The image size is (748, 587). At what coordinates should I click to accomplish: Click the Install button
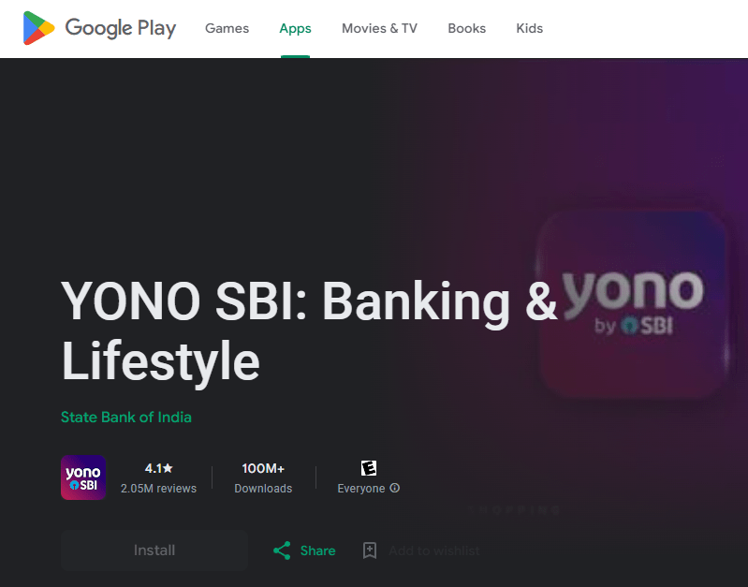pyautogui.click(x=154, y=550)
